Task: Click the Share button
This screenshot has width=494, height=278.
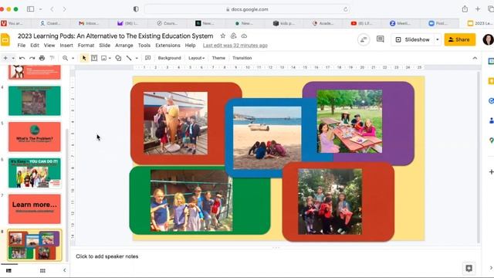Action: (x=460, y=39)
